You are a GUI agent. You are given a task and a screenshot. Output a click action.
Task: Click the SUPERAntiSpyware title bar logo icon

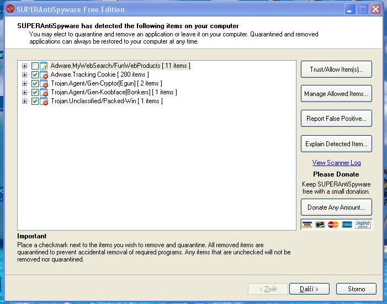coord(10,9)
